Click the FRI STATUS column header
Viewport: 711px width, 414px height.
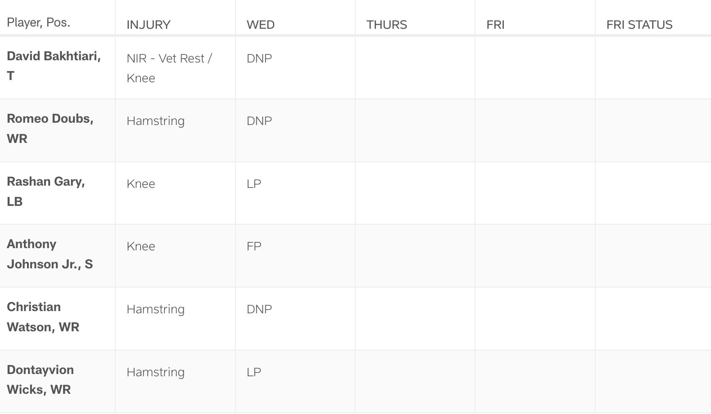pos(639,25)
